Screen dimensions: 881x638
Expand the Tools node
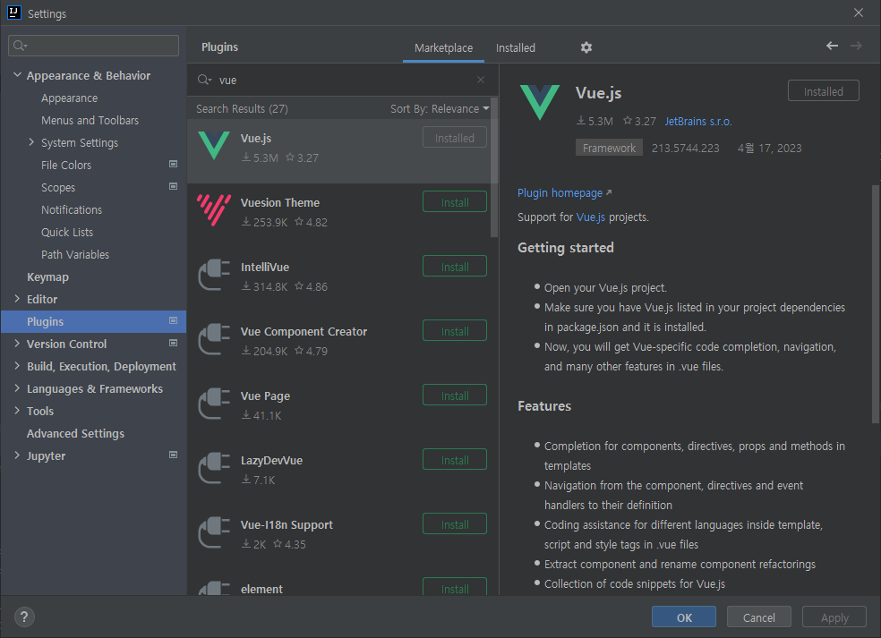(17, 411)
